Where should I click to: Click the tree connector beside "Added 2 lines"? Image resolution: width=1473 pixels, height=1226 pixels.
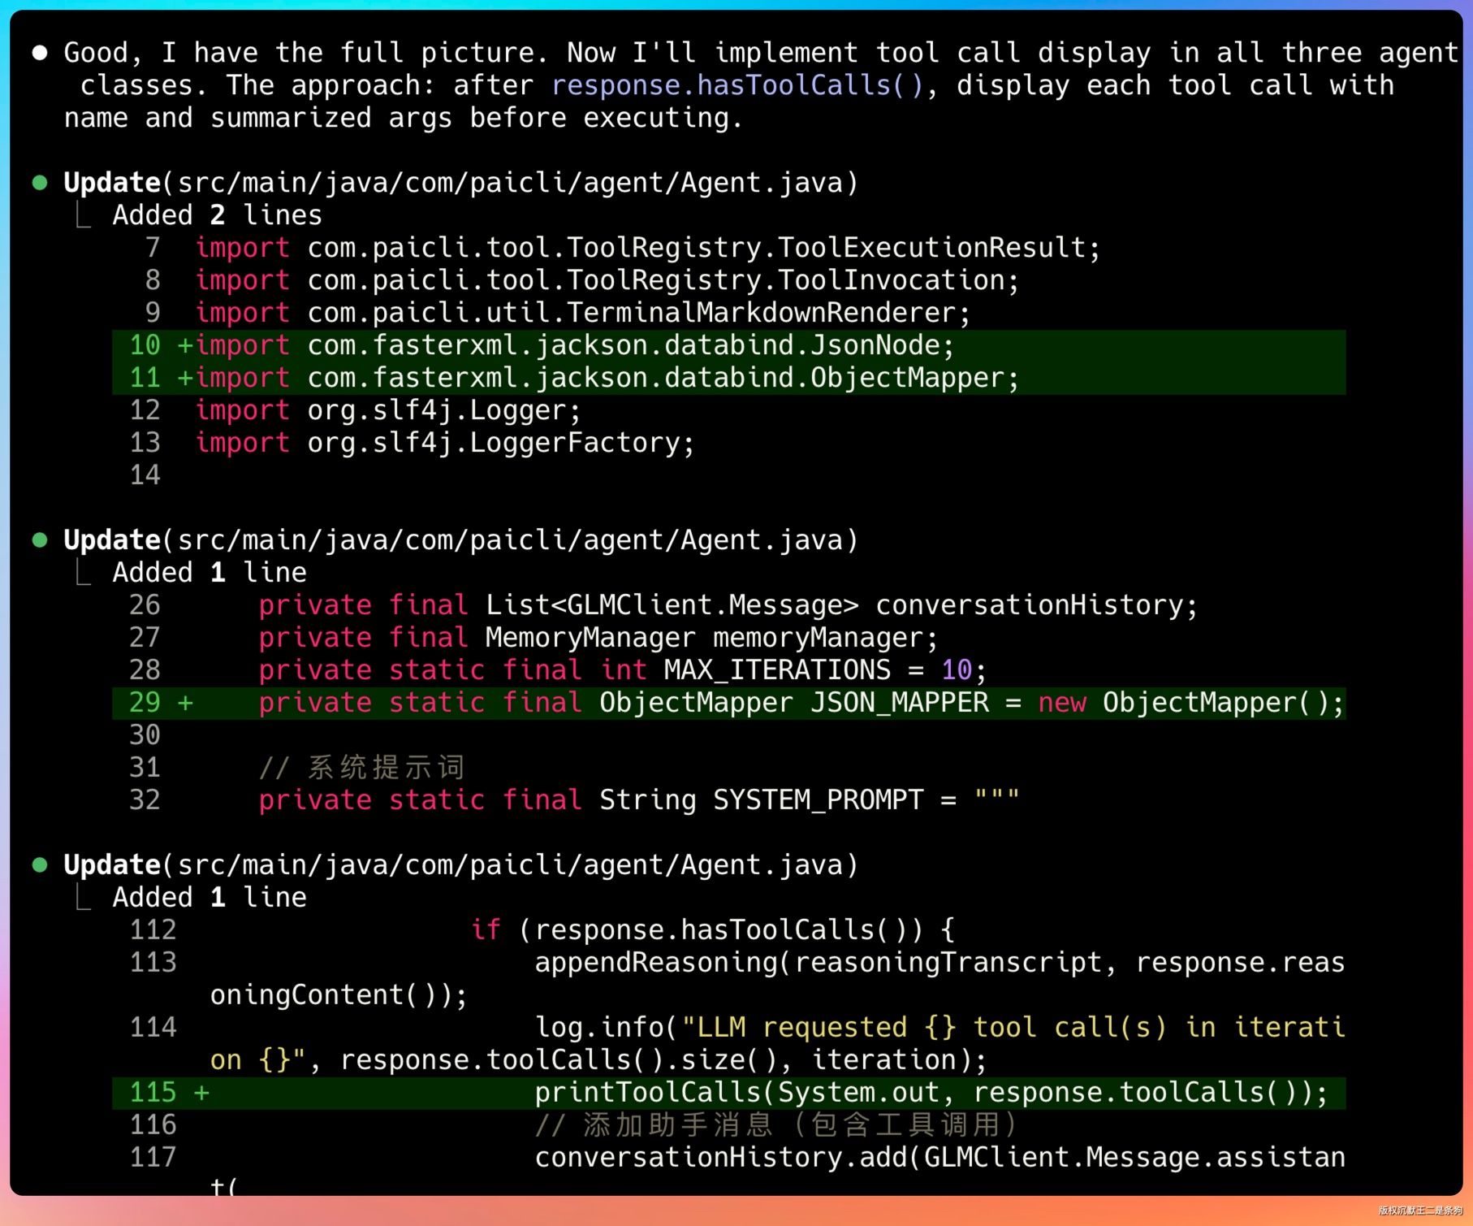pyautogui.click(x=83, y=216)
